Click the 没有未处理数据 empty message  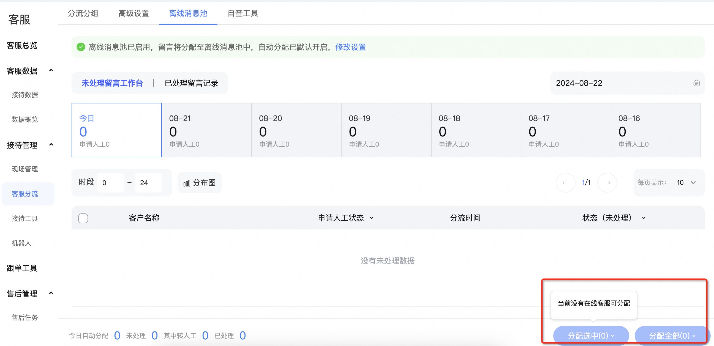click(x=388, y=261)
